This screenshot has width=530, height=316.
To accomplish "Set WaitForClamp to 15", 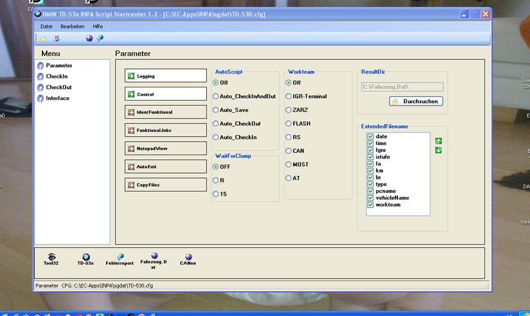I will pyautogui.click(x=216, y=194).
